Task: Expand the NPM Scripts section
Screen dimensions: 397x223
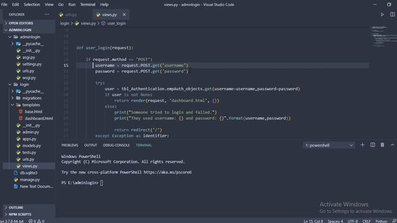Action: coord(20,214)
